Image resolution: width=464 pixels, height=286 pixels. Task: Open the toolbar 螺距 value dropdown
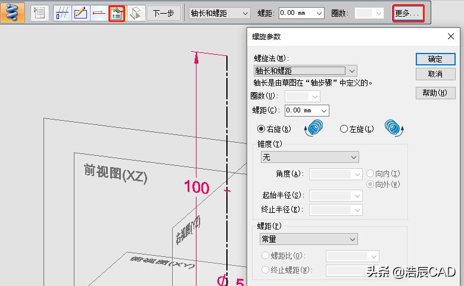(x=319, y=13)
